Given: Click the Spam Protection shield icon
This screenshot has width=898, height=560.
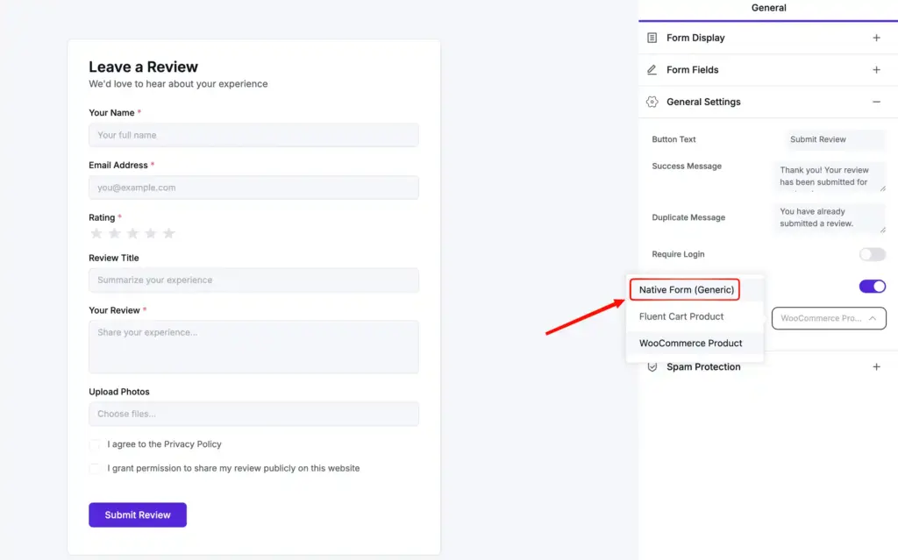Looking at the screenshot, I should pyautogui.click(x=651, y=366).
